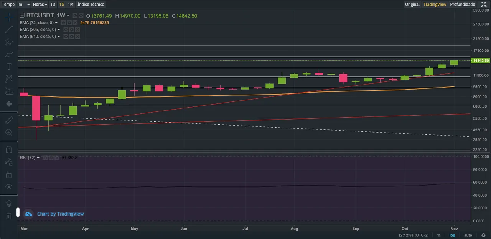The image size is (491, 239).
Task: Toggle magnet mode for drawings
Action: click(x=9, y=149)
